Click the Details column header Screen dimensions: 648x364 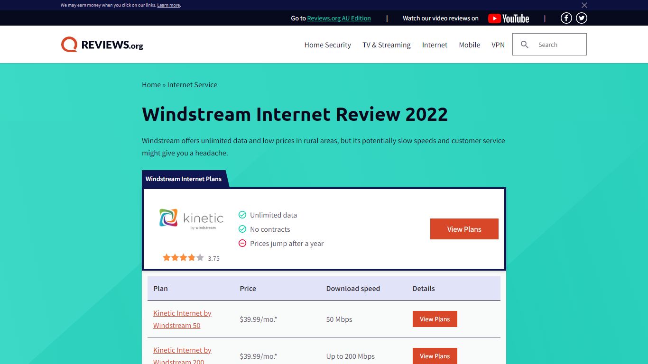tap(424, 288)
